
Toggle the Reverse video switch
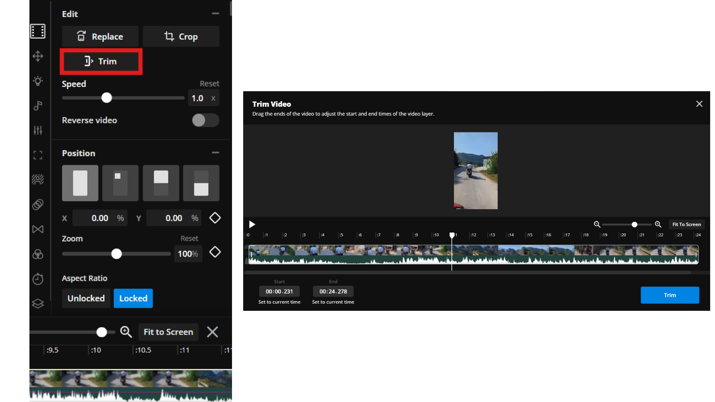coord(205,120)
